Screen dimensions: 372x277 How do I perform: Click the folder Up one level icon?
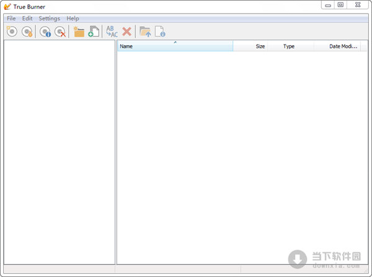click(x=145, y=32)
